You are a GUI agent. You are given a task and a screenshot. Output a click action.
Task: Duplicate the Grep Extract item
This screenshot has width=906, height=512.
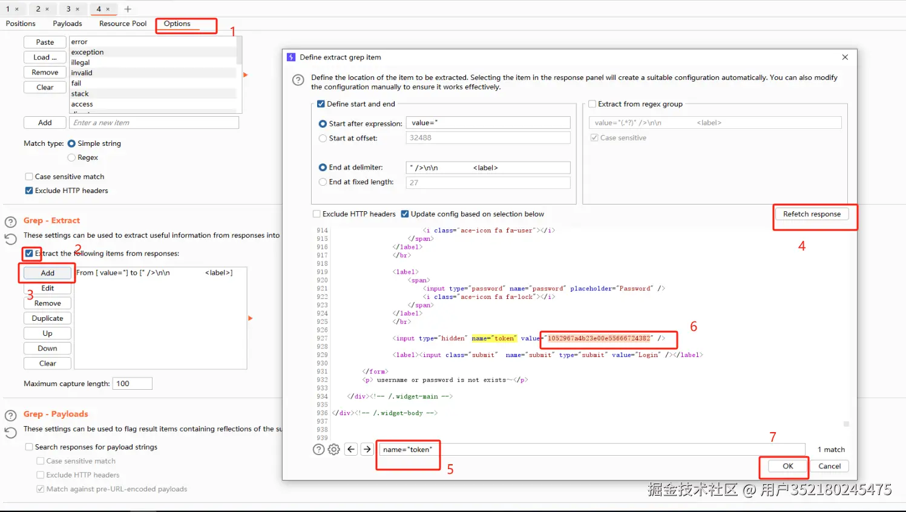click(47, 319)
